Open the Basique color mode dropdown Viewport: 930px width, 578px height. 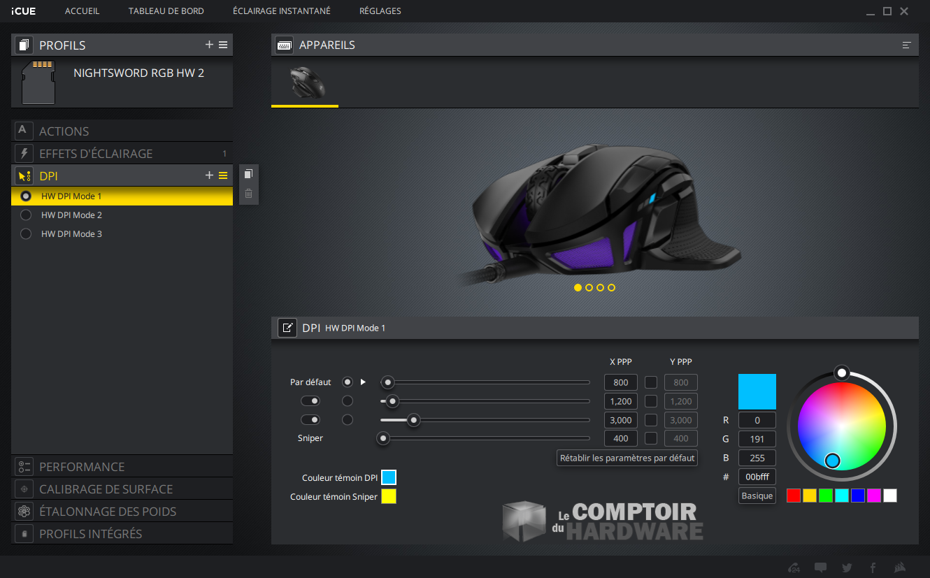757,495
